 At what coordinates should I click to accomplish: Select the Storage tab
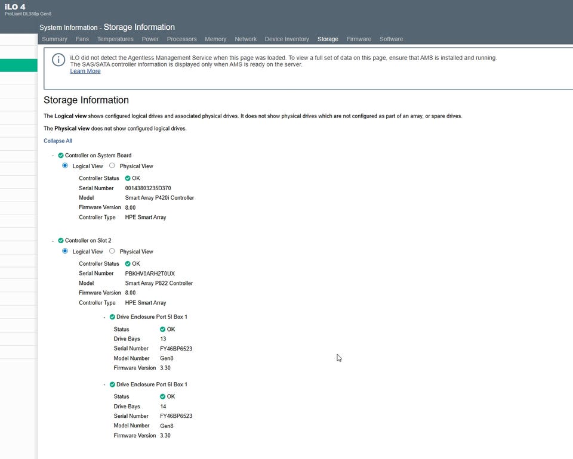coord(328,39)
